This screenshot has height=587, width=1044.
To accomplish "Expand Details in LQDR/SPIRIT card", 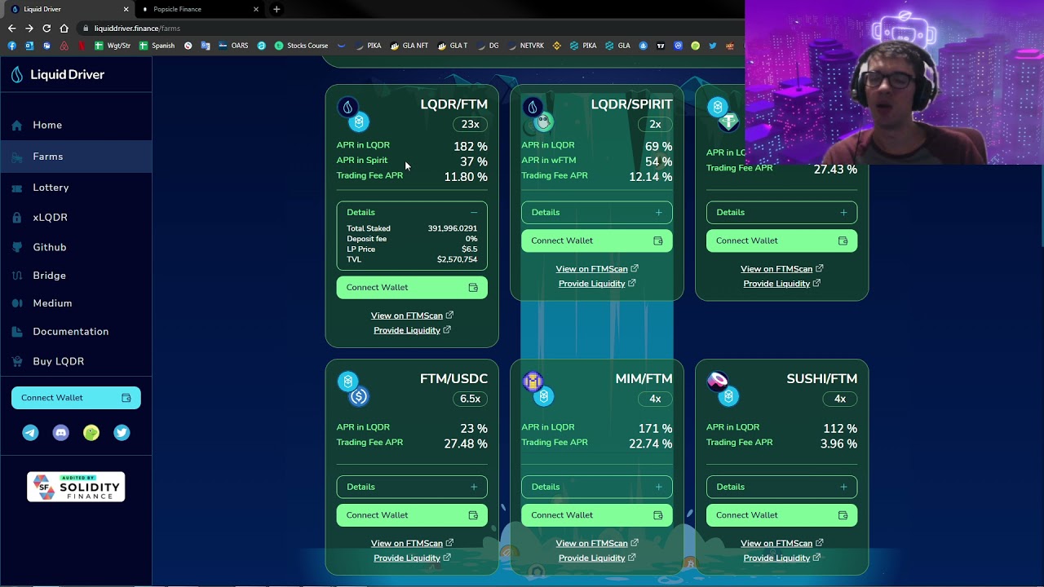I will coord(597,212).
